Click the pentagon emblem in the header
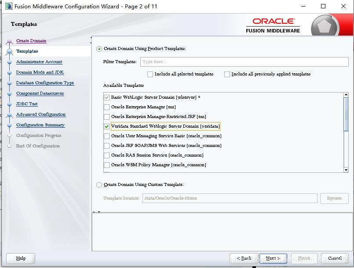Screen dimensions: 354x268 click(x=325, y=26)
